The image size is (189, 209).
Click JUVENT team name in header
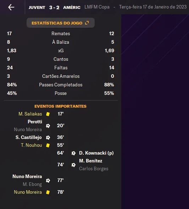[x=37, y=7]
